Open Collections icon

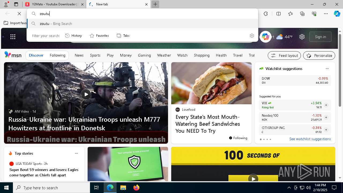pos(302,14)
